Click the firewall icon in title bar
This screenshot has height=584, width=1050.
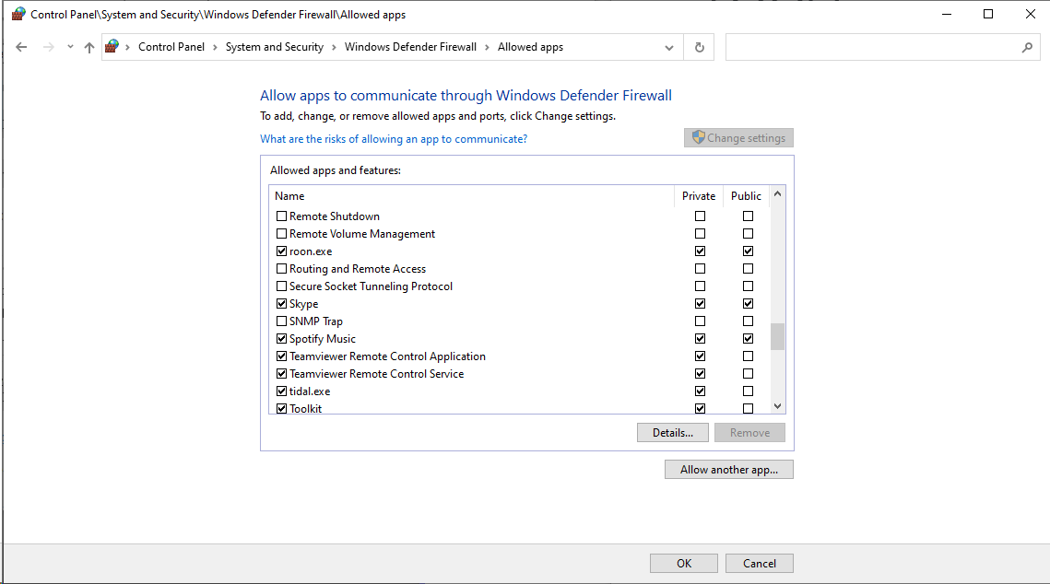tap(18, 15)
